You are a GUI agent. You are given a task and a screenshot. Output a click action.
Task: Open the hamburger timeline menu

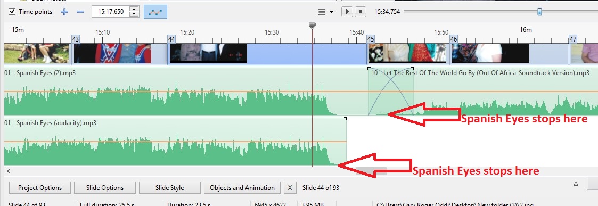click(322, 12)
